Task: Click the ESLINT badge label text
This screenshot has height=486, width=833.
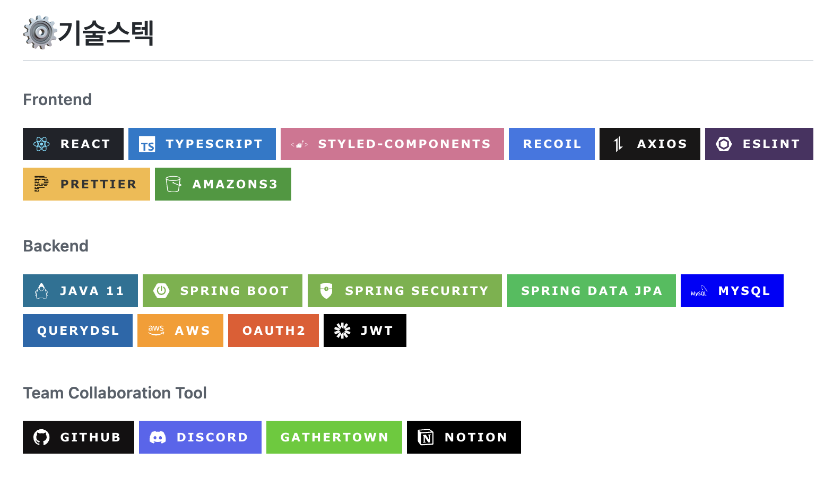Action: 771,144
